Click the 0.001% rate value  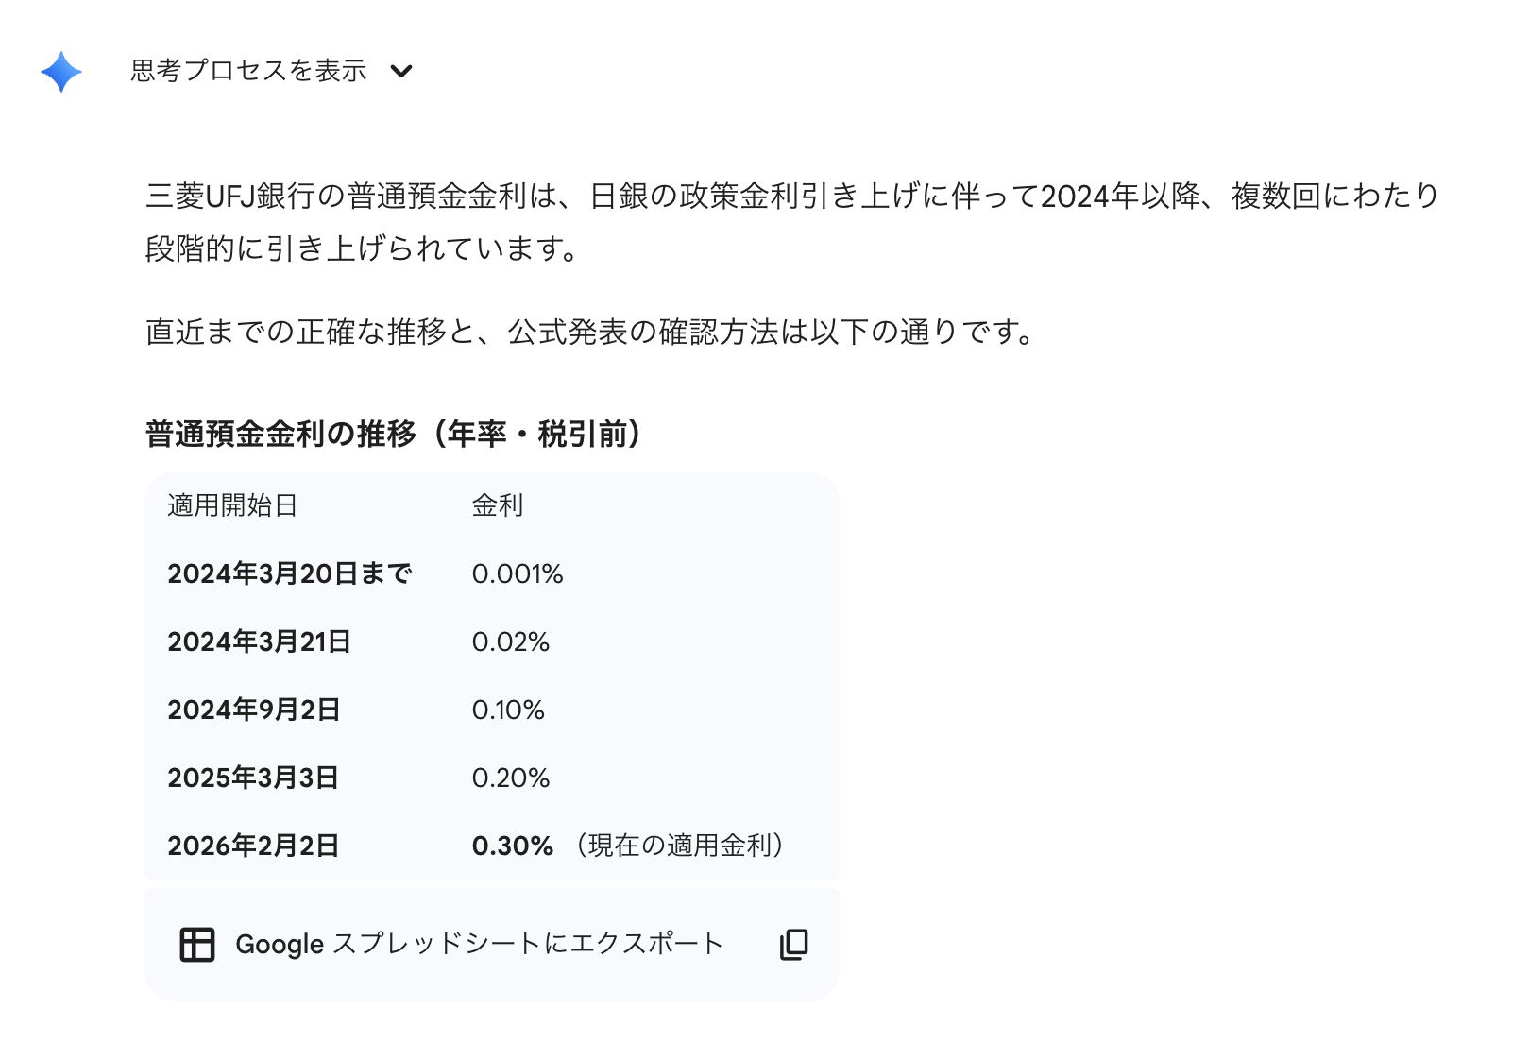(x=518, y=573)
